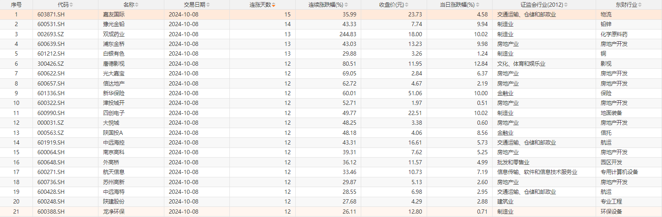Open 大悦城 entry
The width and height of the screenshot is (662, 217).
tap(111, 123)
